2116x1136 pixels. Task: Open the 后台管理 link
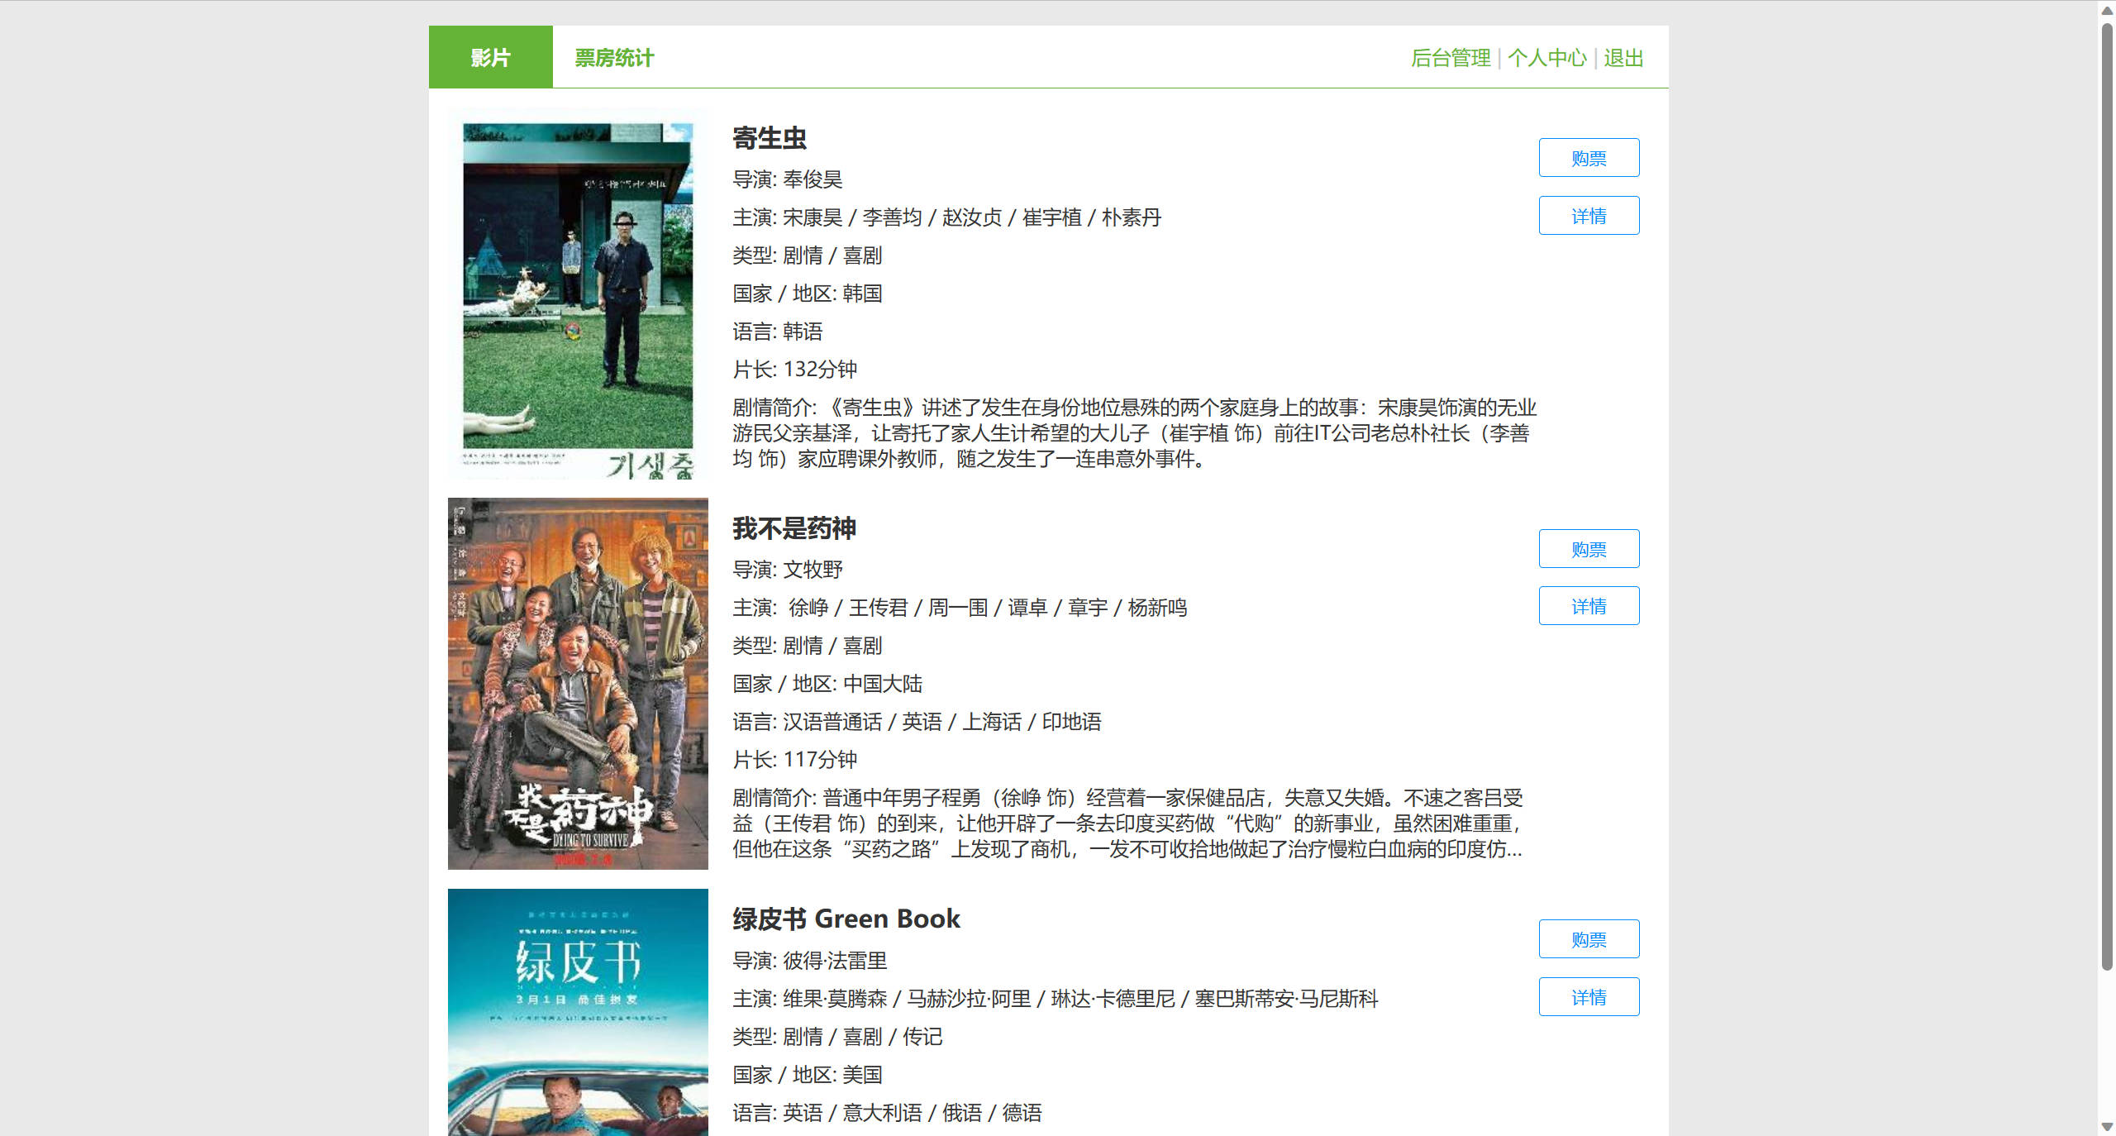point(1451,58)
